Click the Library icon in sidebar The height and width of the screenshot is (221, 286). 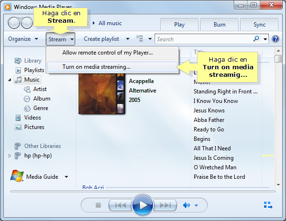point(18,61)
